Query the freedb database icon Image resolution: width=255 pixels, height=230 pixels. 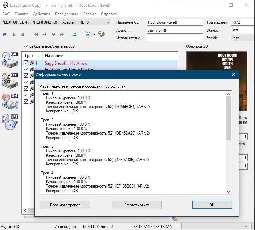coord(88,34)
